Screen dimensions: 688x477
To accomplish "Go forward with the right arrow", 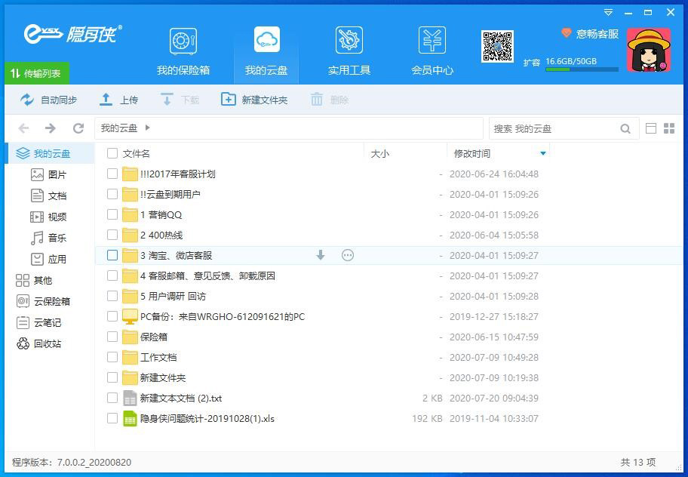I will (x=51, y=128).
